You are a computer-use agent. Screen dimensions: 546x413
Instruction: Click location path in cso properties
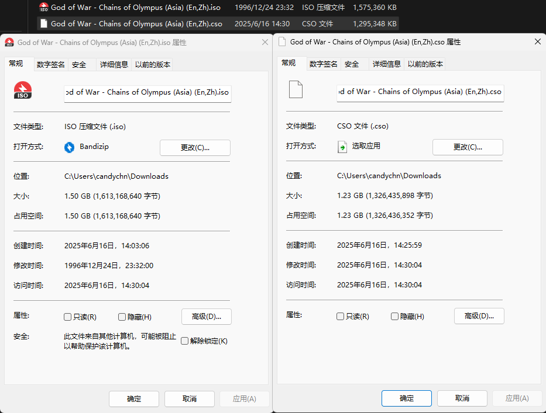(389, 176)
